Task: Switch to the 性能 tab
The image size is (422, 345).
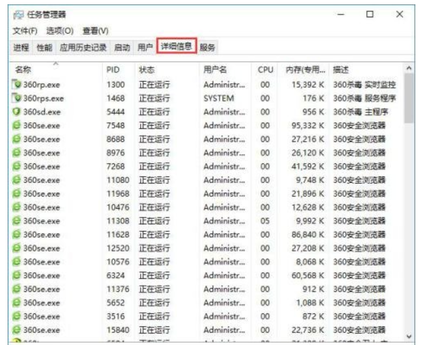Action: [x=44, y=47]
